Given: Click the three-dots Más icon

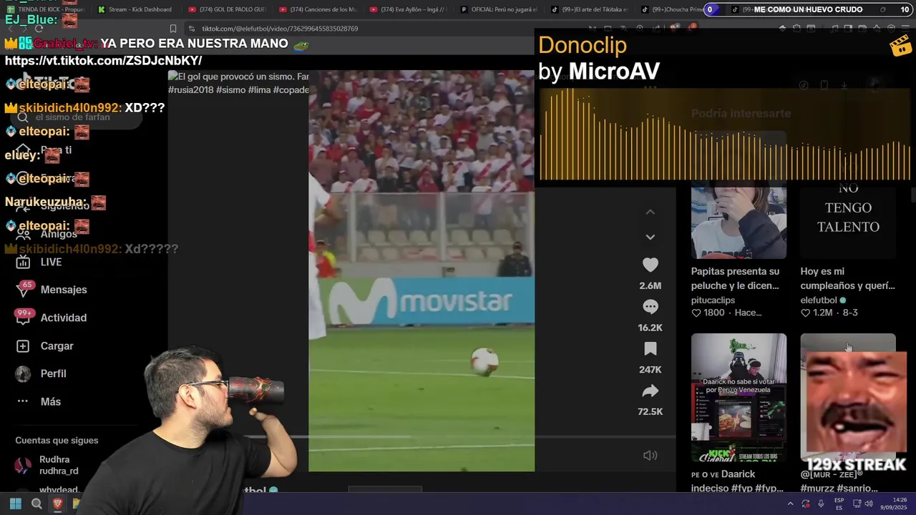Looking at the screenshot, I should 23,401.
